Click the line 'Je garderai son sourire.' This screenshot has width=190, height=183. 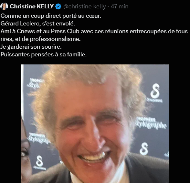click(x=31, y=47)
